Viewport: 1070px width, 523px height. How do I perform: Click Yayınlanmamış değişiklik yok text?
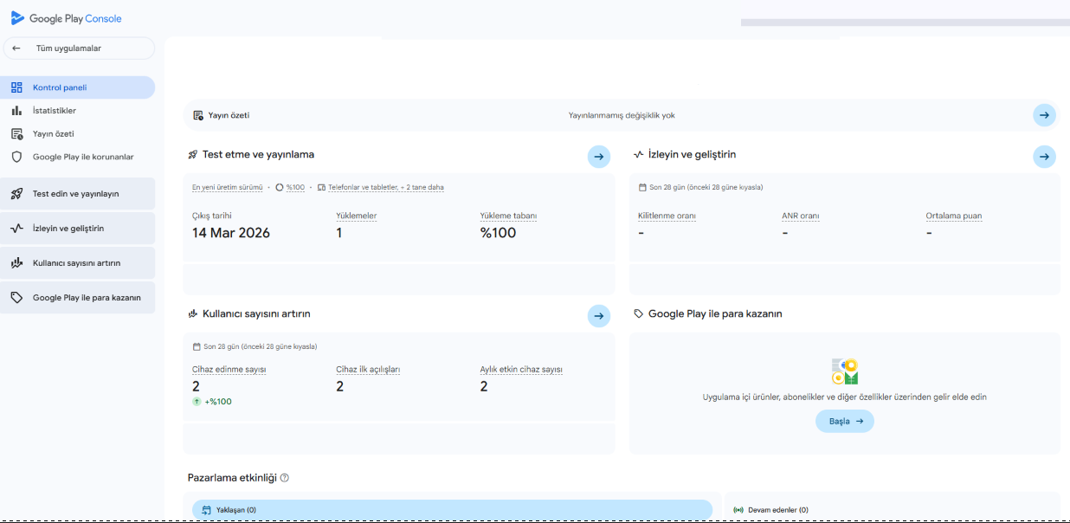coord(622,115)
